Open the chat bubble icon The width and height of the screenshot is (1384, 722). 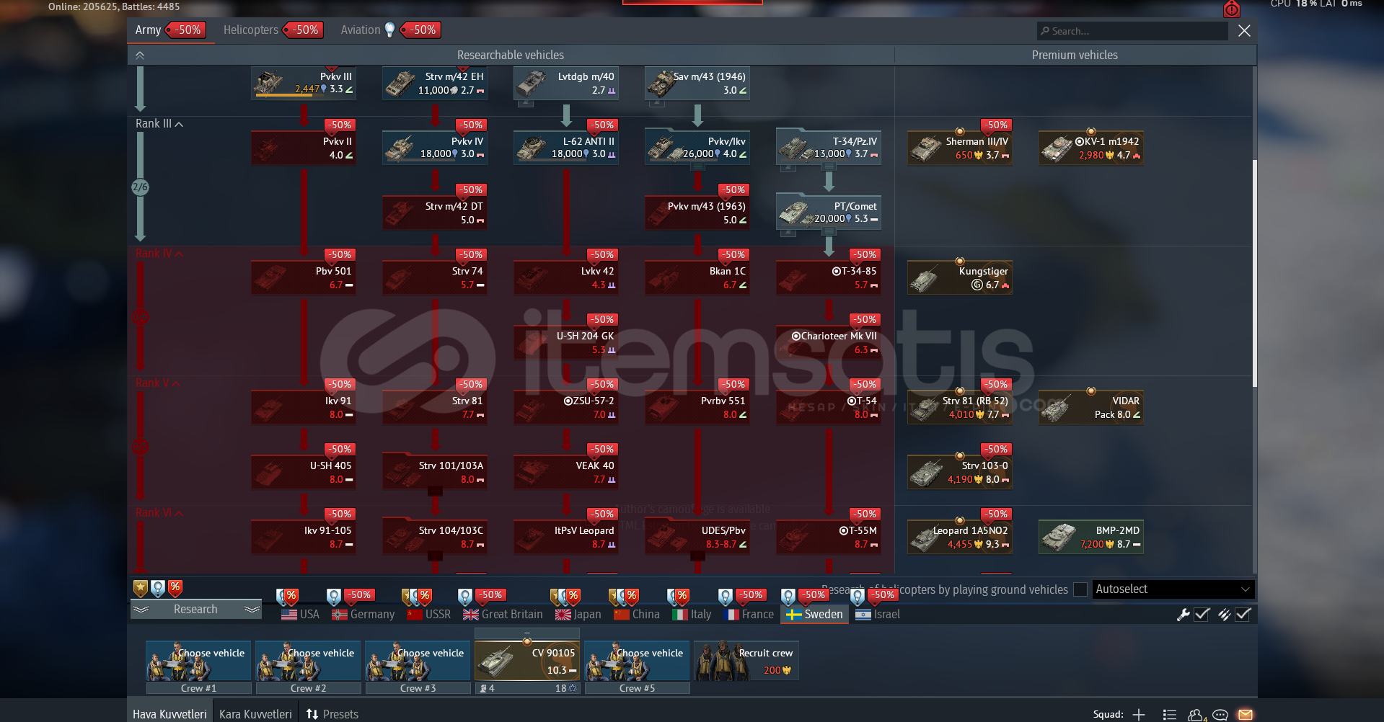pos(1220,714)
